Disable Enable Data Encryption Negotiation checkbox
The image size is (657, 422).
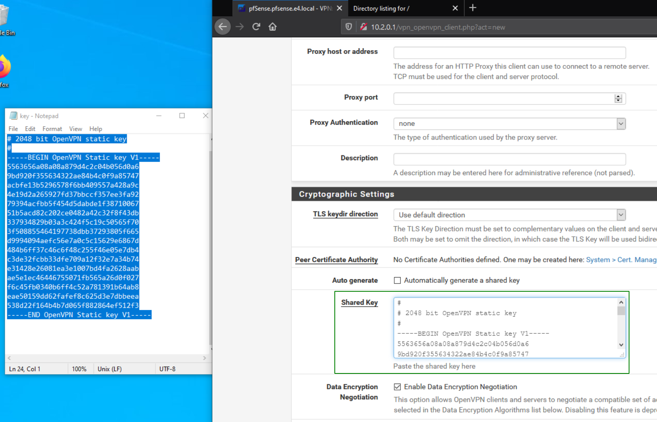pos(398,387)
